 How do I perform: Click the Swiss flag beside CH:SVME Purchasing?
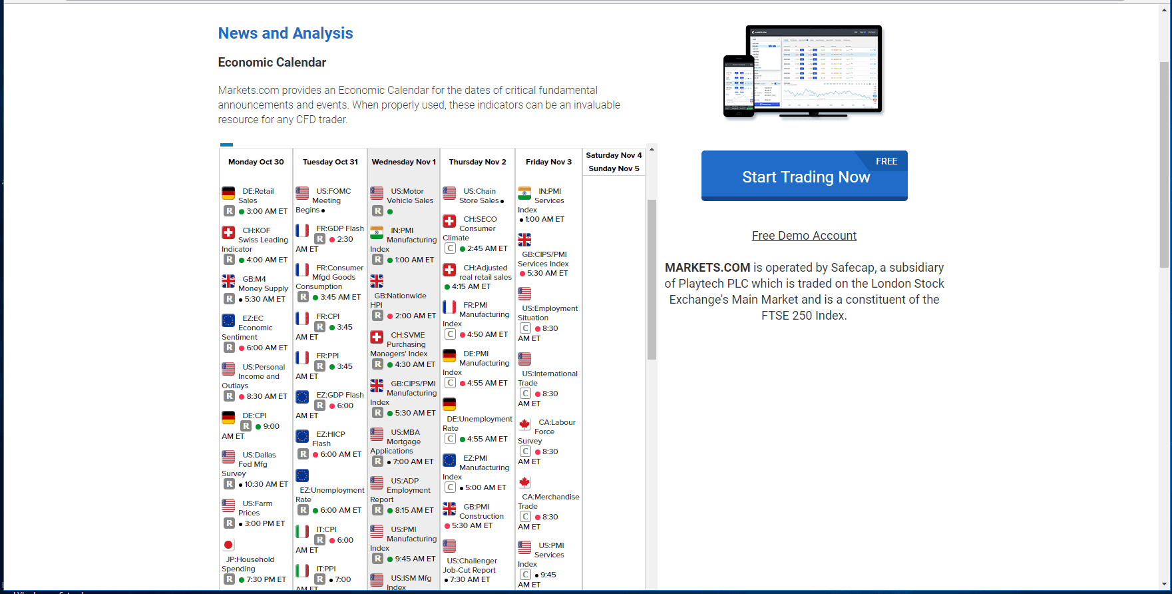[x=377, y=337]
